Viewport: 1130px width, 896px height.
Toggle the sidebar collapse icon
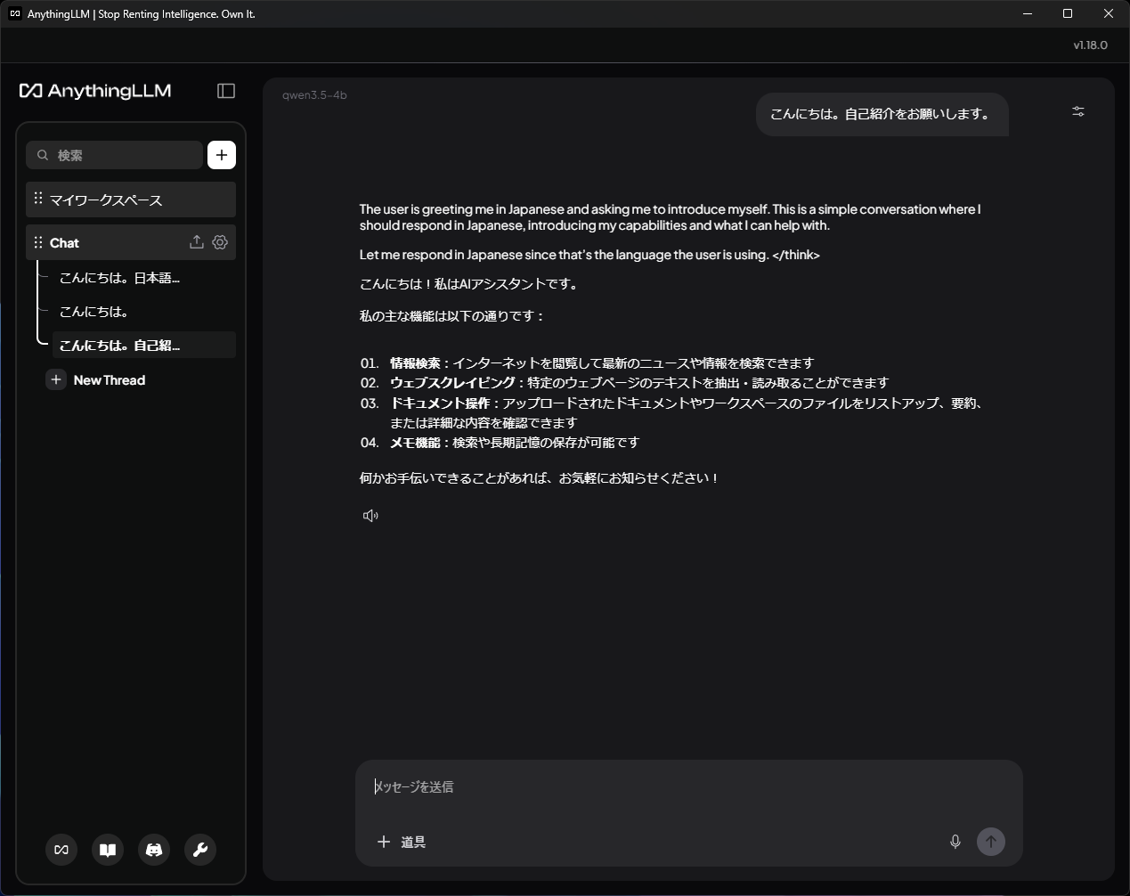coord(226,91)
